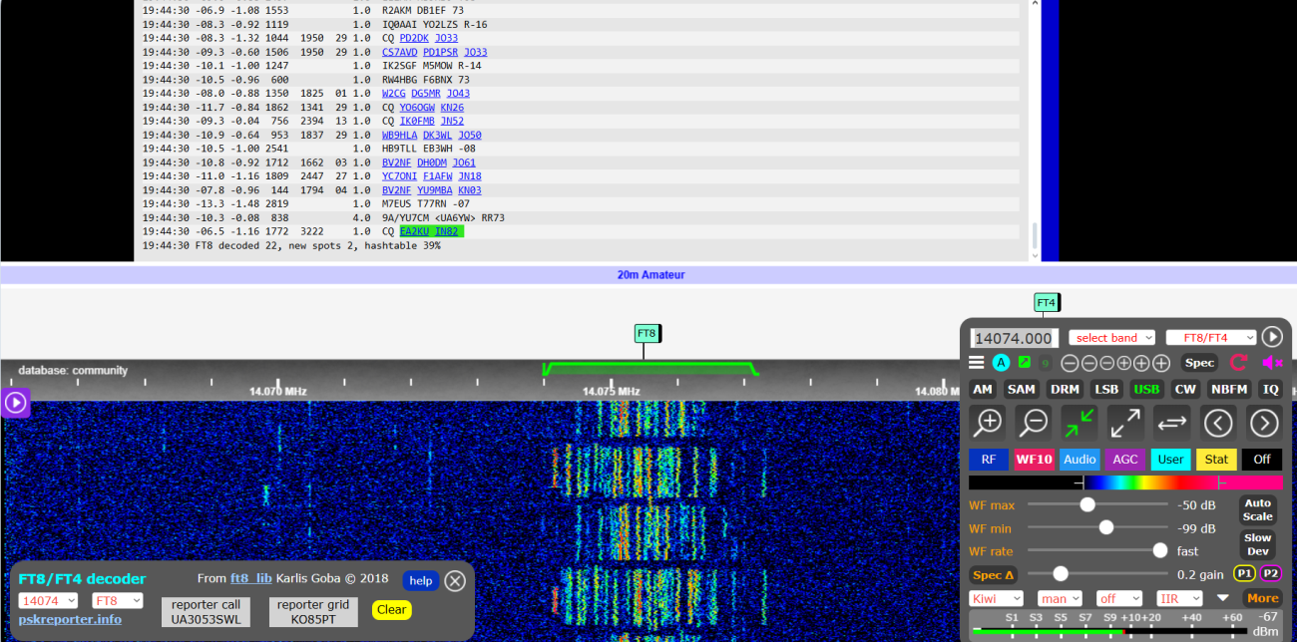The width and height of the screenshot is (1297, 642).
Task: Mute the audio output
Action: [x=1271, y=362]
